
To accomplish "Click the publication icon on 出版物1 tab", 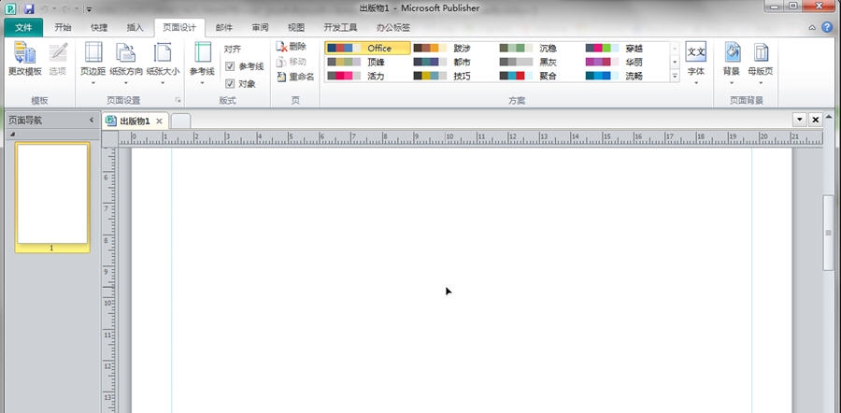I will click(x=111, y=121).
